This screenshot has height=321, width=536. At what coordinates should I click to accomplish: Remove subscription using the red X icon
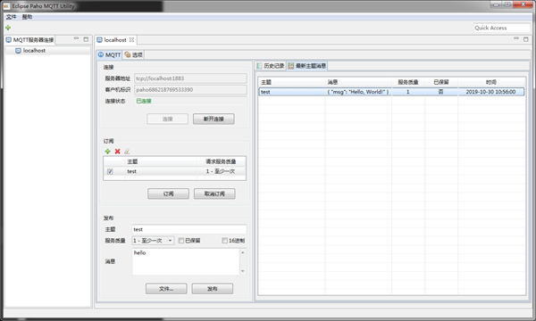[117, 151]
